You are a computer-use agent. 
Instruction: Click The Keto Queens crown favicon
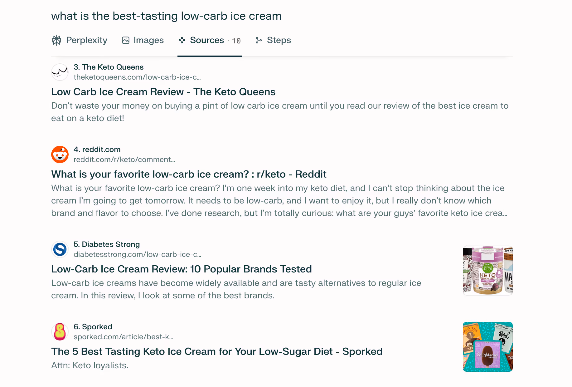(x=60, y=72)
